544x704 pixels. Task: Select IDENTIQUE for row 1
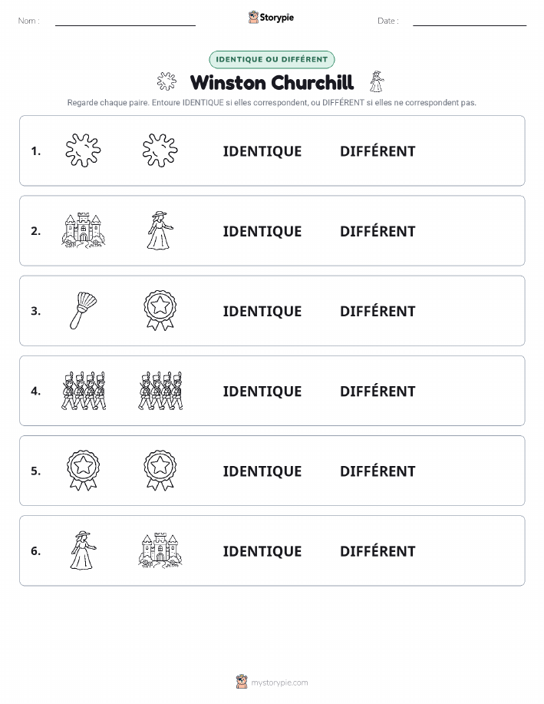tap(262, 151)
